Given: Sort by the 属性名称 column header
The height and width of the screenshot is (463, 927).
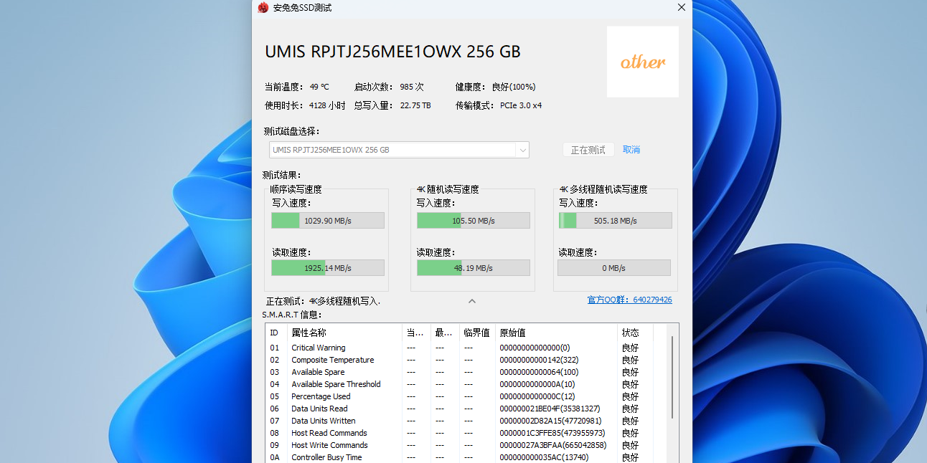Looking at the screenshot, I should (x=344, y=333).
